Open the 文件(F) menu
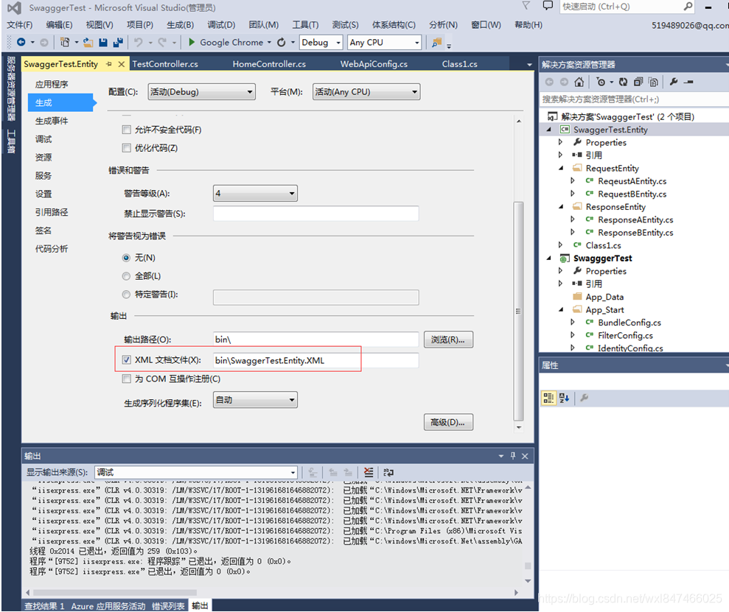The image size is (729, 612). 19,24
